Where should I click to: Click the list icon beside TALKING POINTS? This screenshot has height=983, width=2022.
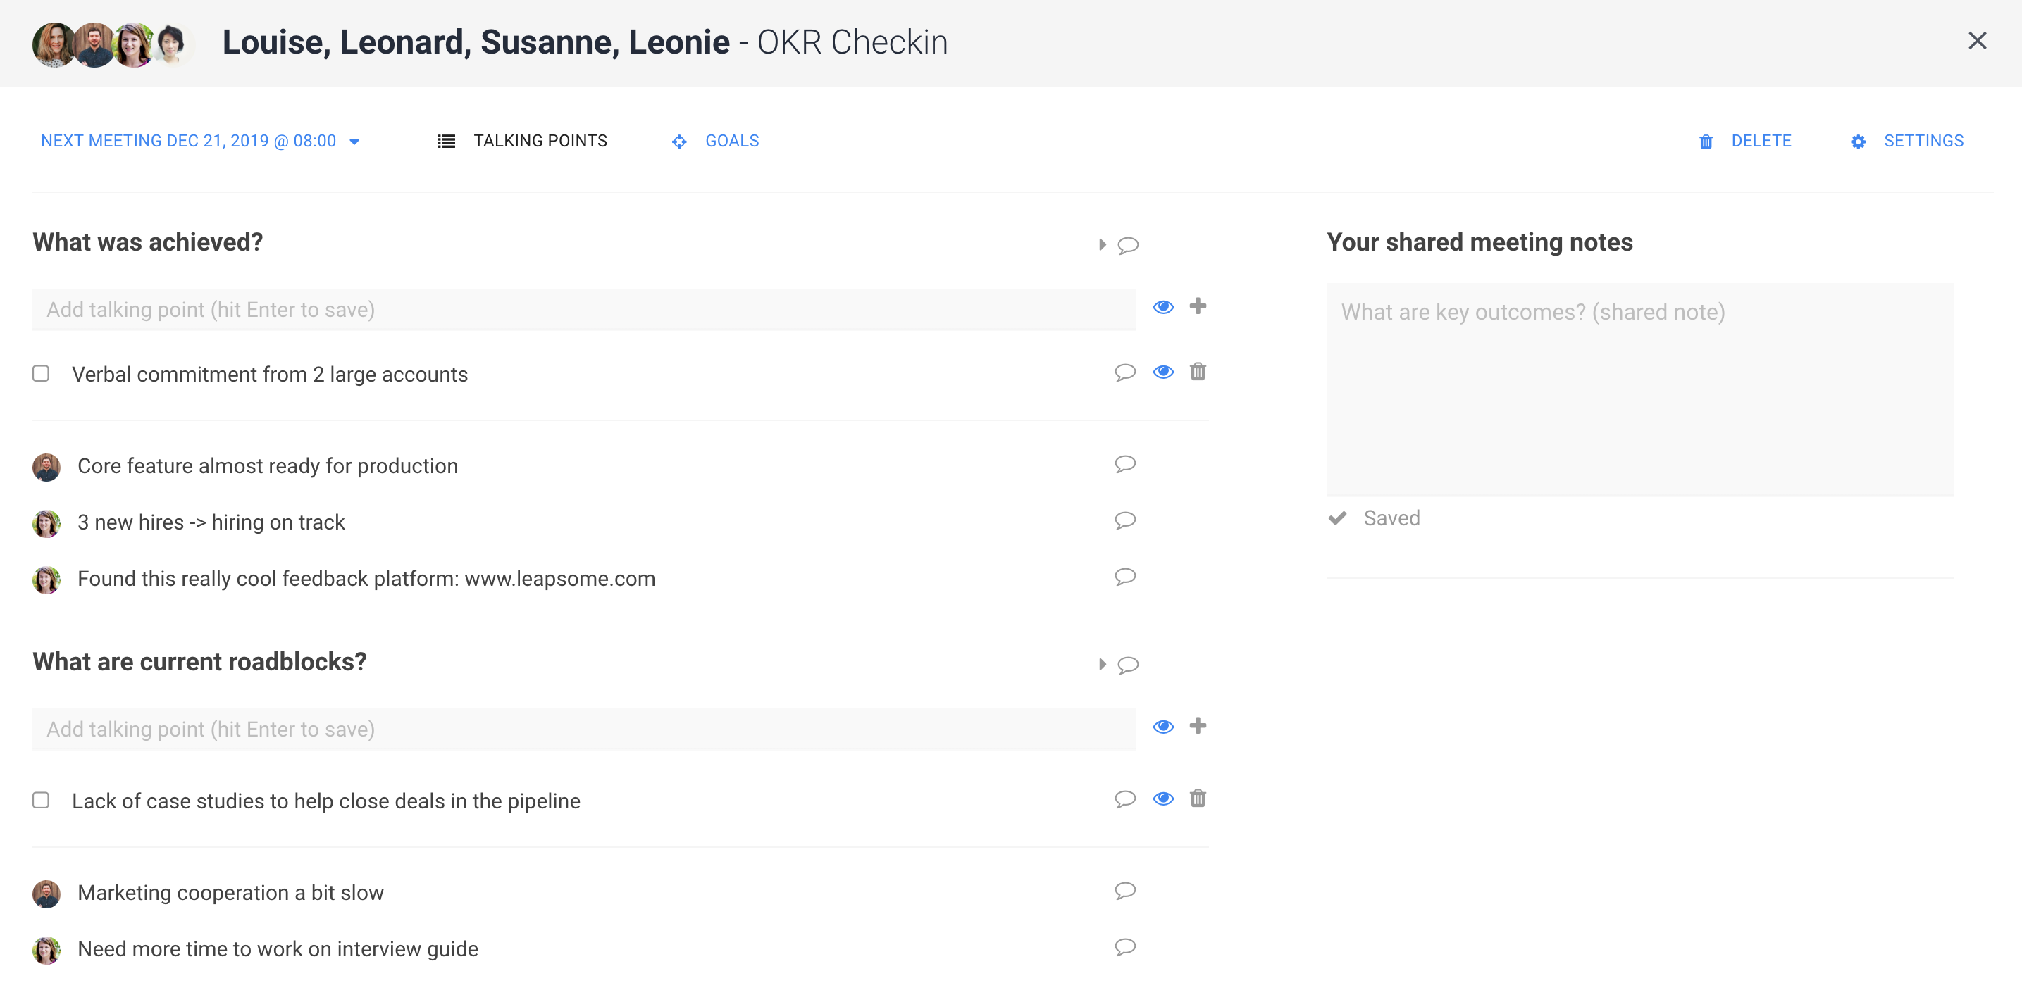click(446, 142)
